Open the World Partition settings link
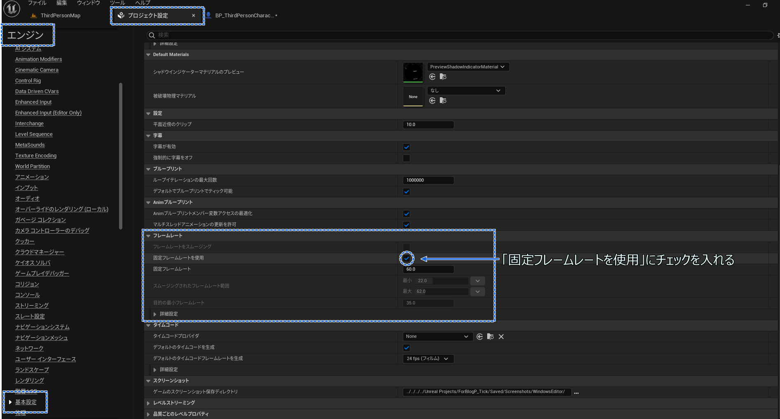This screenshot has width=780, height=419. click(33, 166)
